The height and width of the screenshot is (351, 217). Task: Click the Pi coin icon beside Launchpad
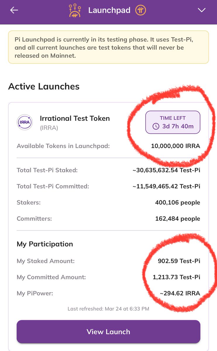pyautogui.click(x=141, y=11)
